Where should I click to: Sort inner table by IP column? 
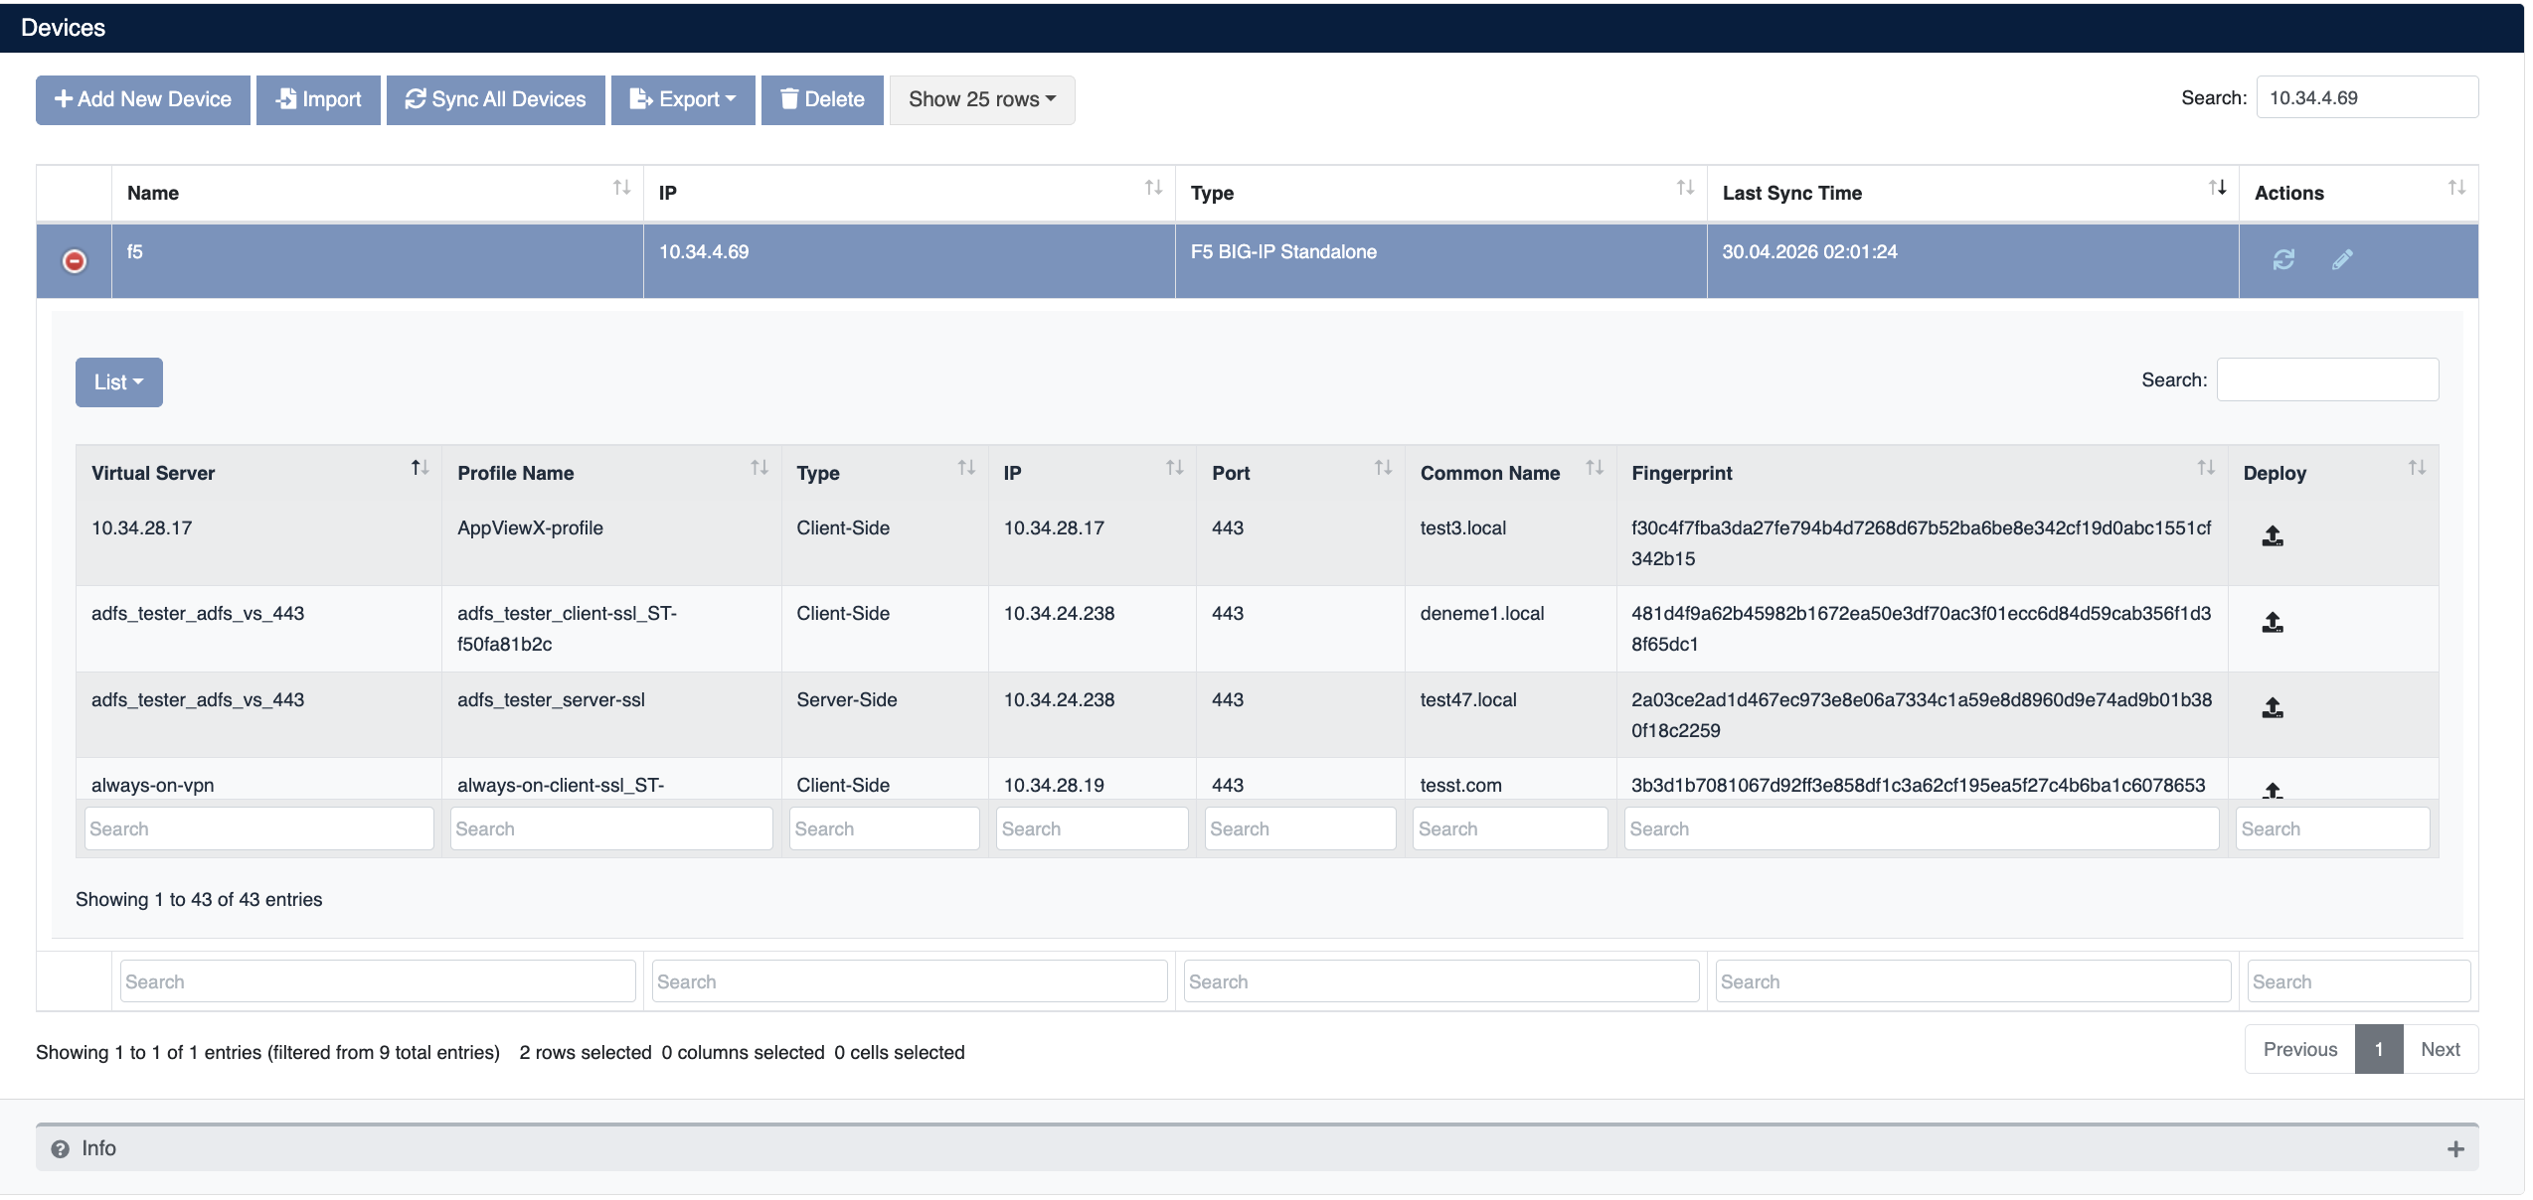[x=1175, y=468]
